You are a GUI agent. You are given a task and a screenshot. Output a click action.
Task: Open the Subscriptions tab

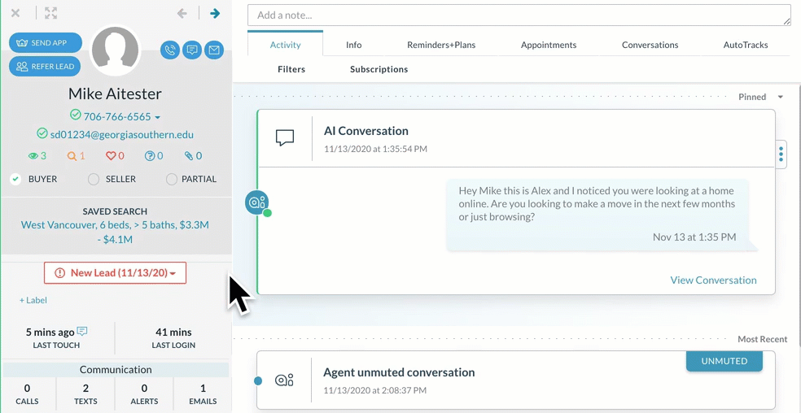[379, 69]
